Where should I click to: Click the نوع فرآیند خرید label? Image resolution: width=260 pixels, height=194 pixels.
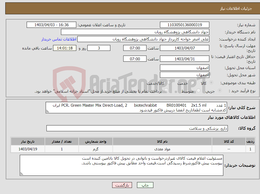point(242,91)
